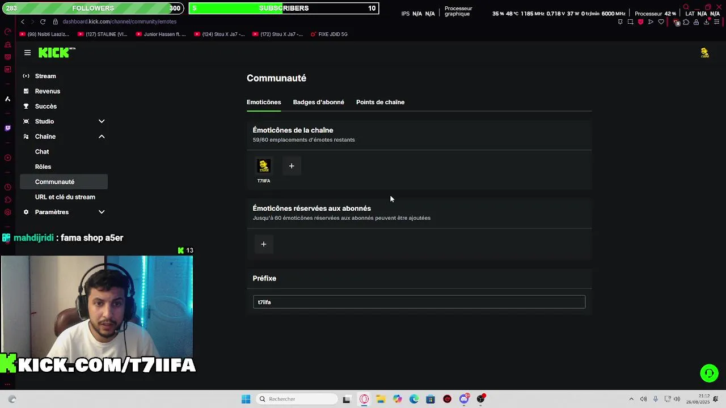Click the Windows Rechercher search box

click(x=297, y=399)
